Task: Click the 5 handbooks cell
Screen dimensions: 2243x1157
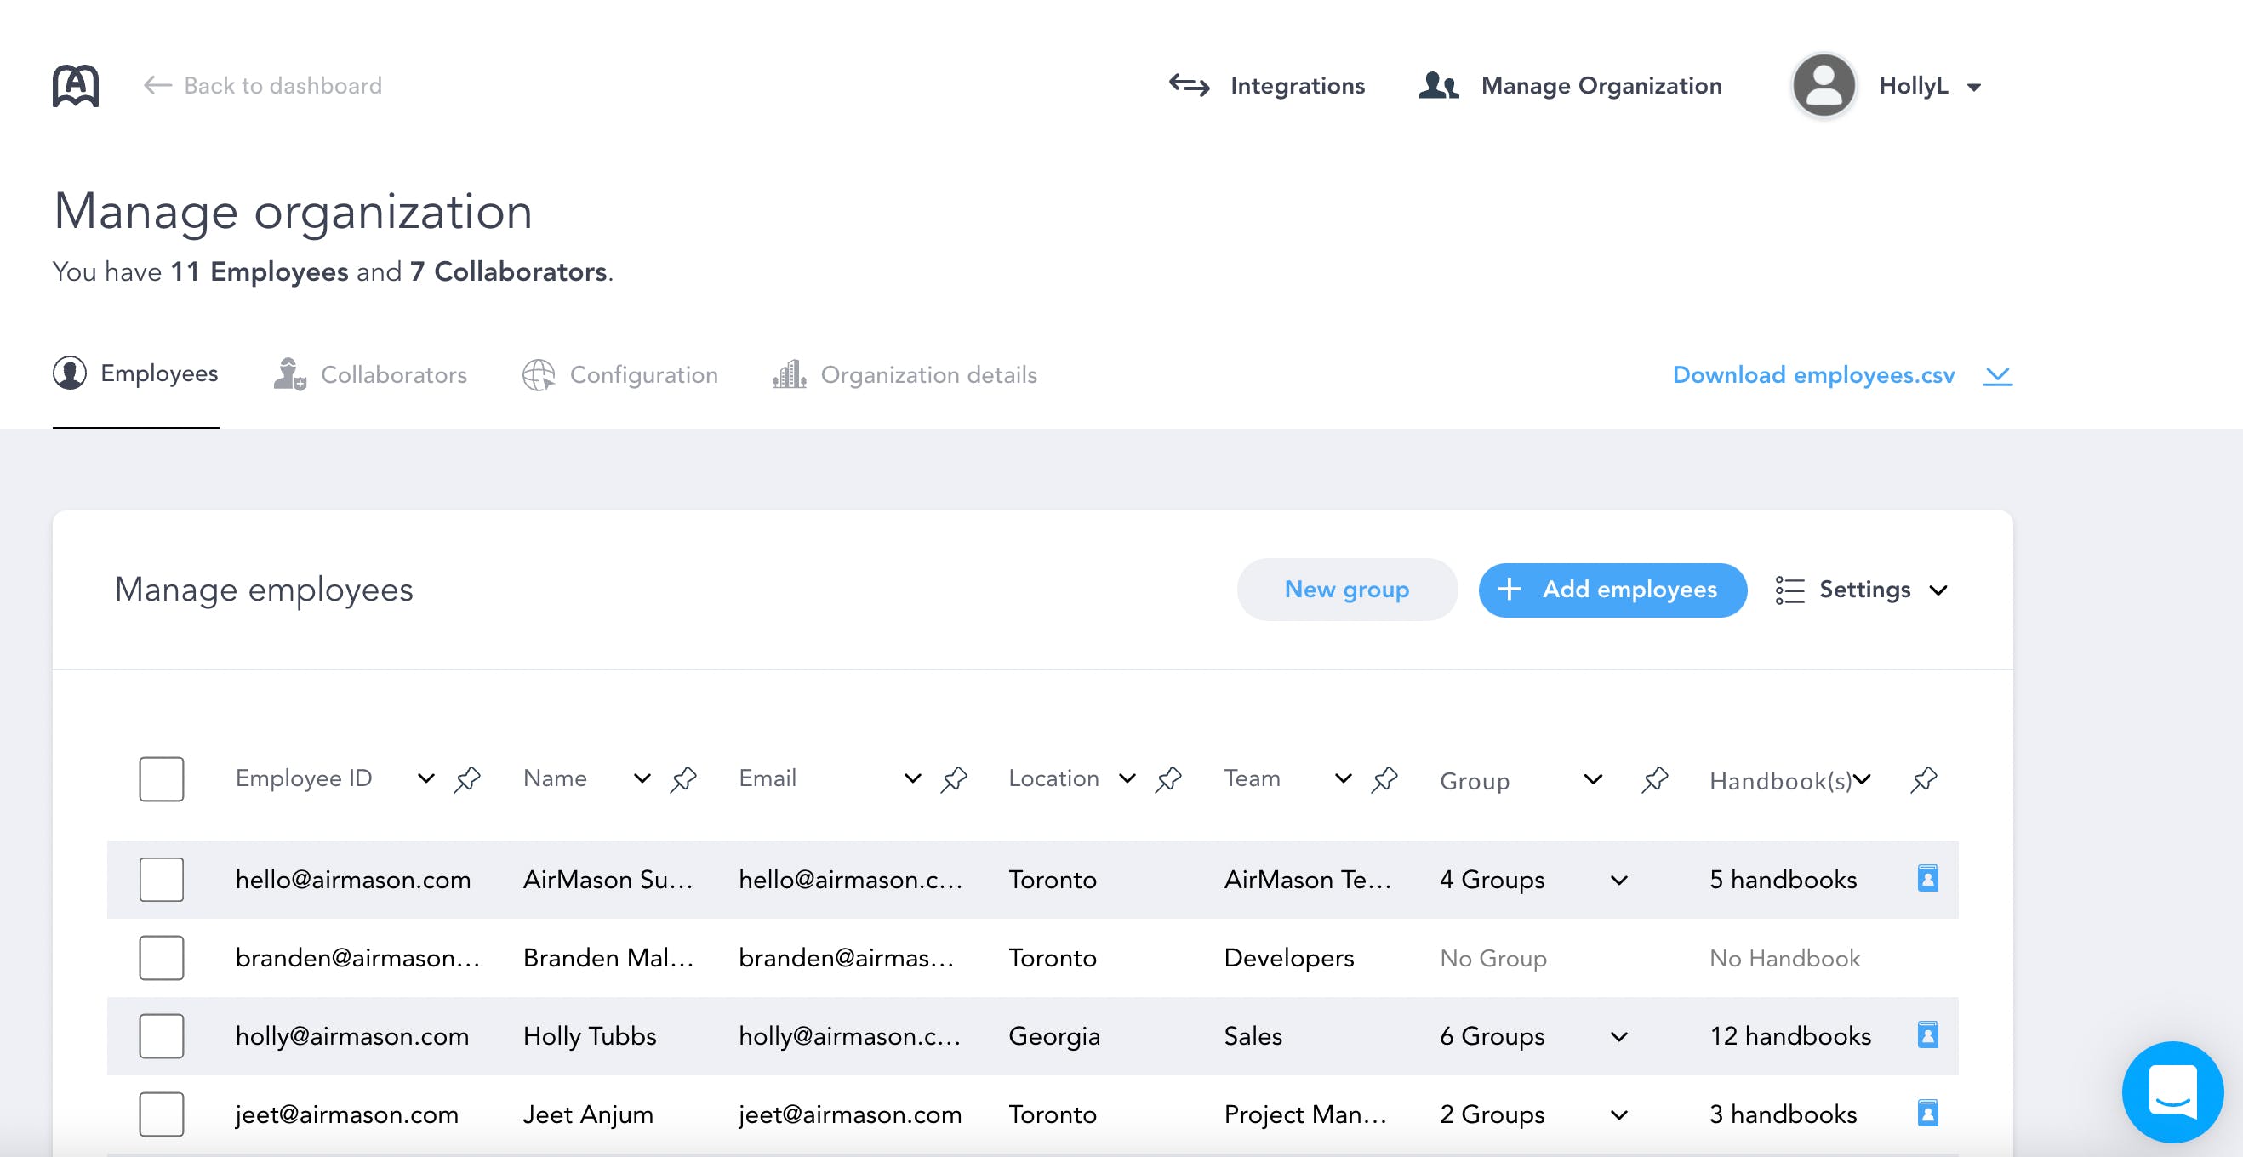Action: point(1784,880)
